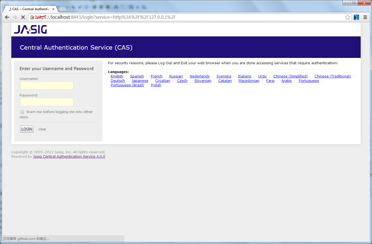Screen dimensions: 372x244
Task: Minimize the browser window
Action: click(x=347, y=3)
